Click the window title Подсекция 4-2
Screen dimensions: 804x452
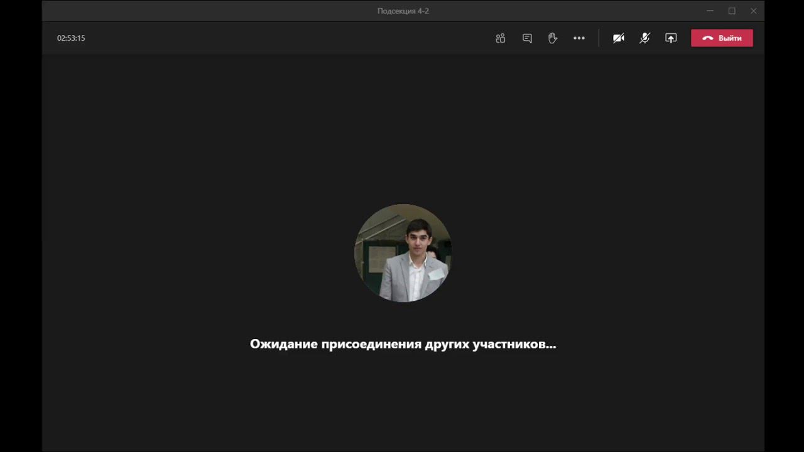pyautogui.click(x=403, y=11)
